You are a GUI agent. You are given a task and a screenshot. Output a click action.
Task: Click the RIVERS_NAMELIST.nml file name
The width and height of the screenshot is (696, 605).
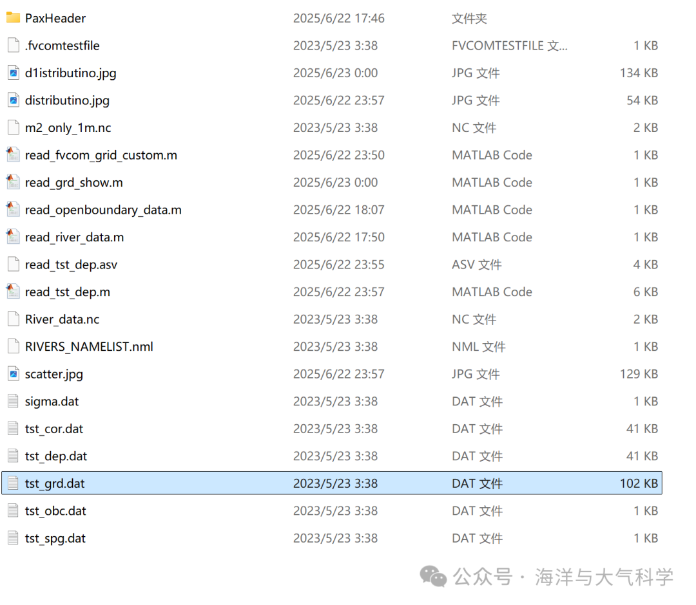point(89,346)
